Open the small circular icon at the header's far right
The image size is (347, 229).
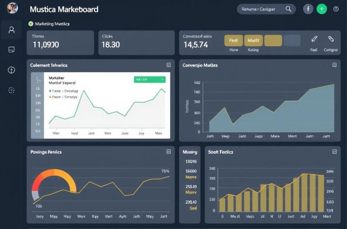[336, 9]
